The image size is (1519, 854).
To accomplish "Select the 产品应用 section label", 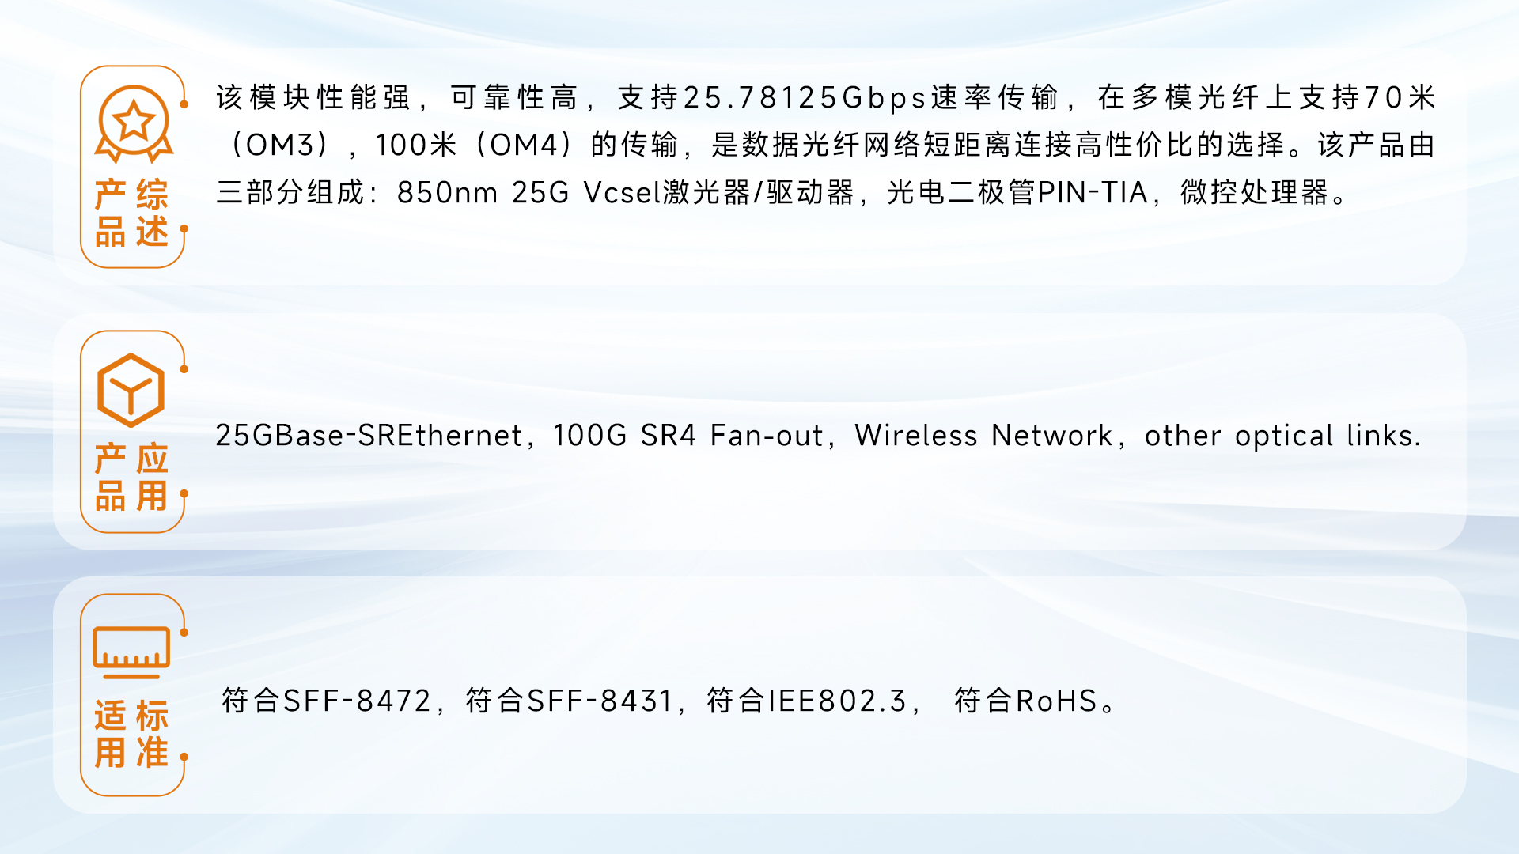I will [131, 478].
